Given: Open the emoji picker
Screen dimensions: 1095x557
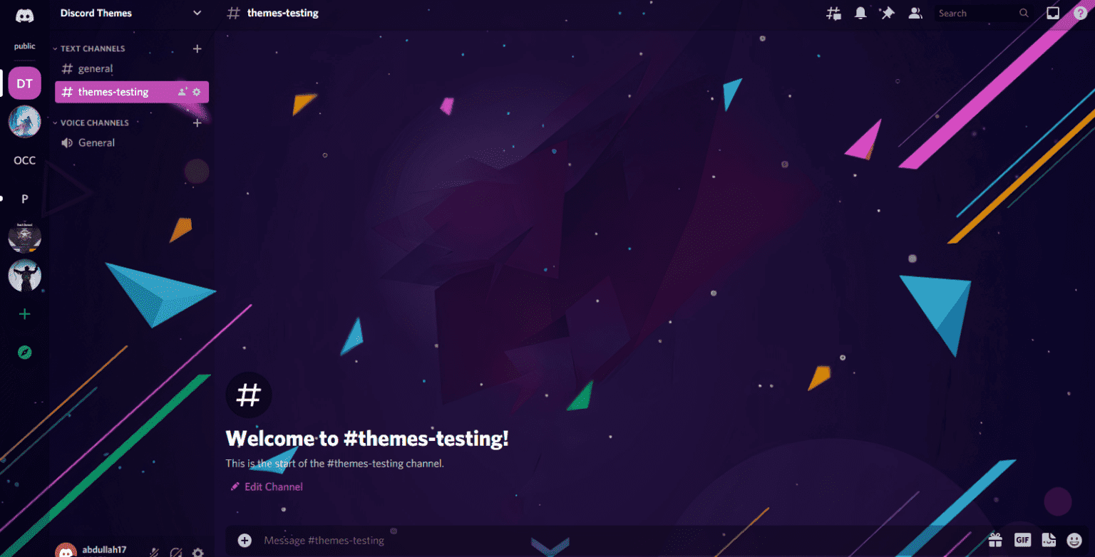Looking at the screenshot, I should [1074, 541].
